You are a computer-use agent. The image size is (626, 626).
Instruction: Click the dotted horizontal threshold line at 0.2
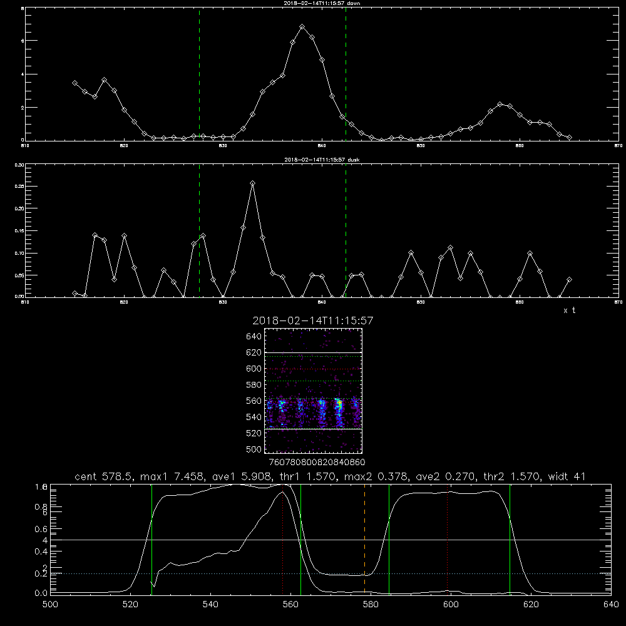(331, 573)
